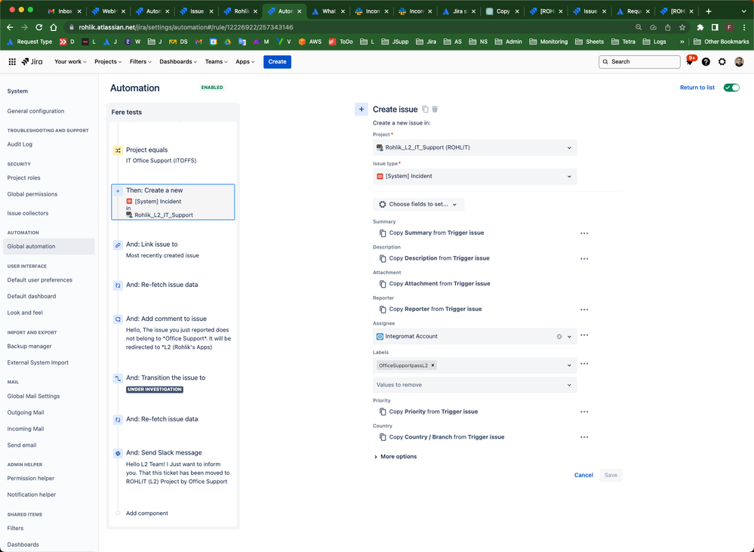Open Backup manager in sidebar
Screen dimensions: 754x552
tap(29, 347)
